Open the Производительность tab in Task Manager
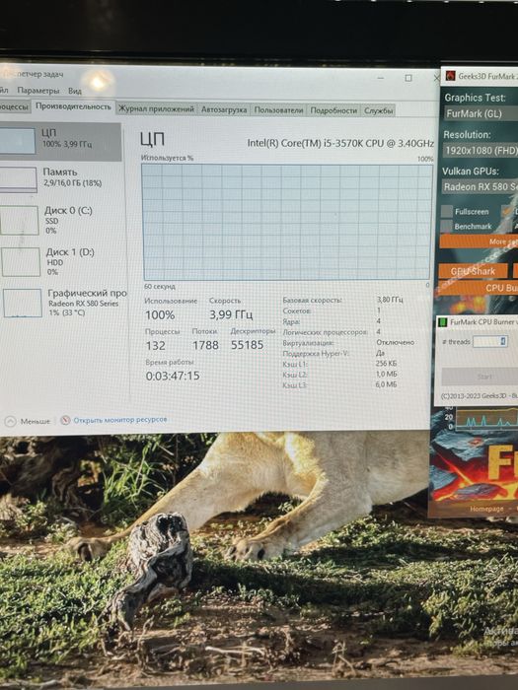Viewport: 518px width, 690px height. (x=73, y=106)
